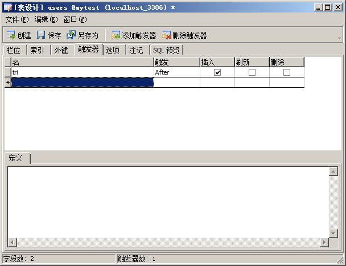Open the After trigger timing cell

click(x=177, y=72)
